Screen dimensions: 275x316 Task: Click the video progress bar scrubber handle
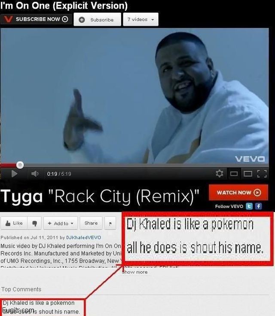pos(20,165)
